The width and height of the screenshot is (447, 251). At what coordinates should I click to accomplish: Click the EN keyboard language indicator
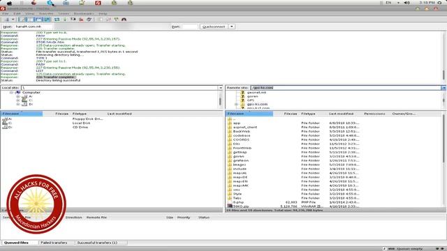[388, 3]
